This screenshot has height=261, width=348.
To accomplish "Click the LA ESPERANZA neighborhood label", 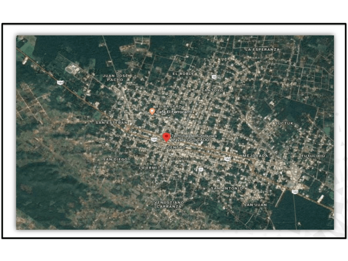I will (x=263, y=49).
